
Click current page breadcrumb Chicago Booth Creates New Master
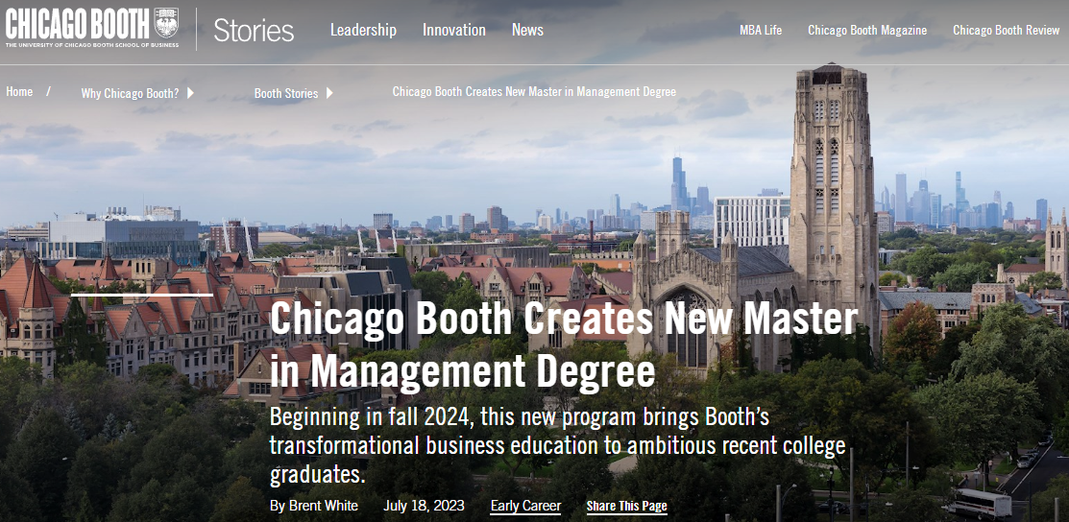tap(534, 91)
